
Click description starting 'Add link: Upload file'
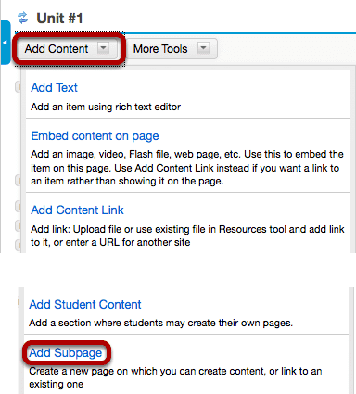[x=187, y=235]
